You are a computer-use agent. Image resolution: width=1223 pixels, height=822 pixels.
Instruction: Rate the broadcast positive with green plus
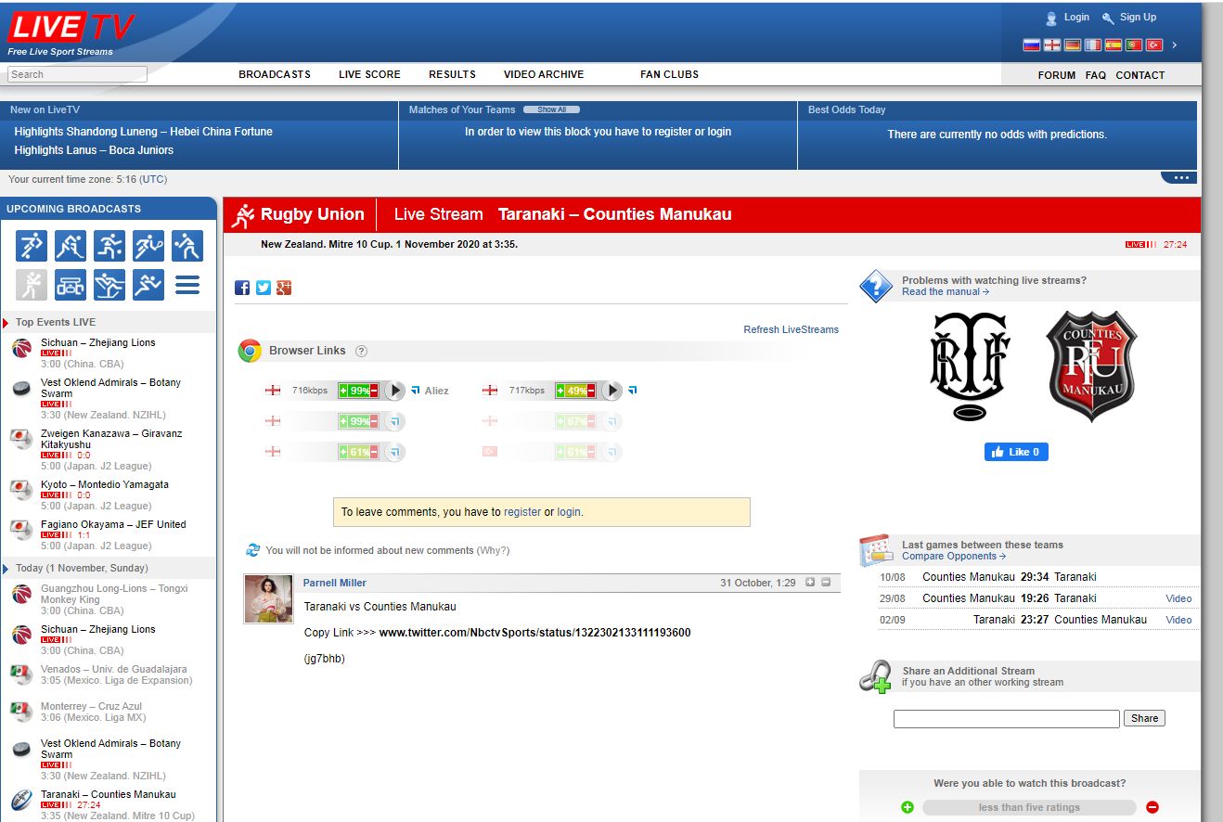coord(908,807)
